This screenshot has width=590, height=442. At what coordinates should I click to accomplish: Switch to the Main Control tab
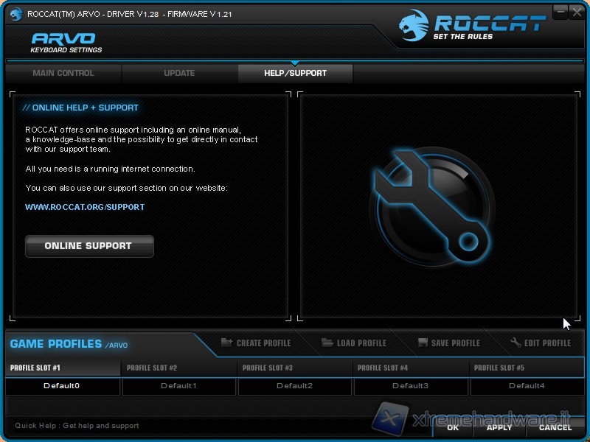point(63,73)
